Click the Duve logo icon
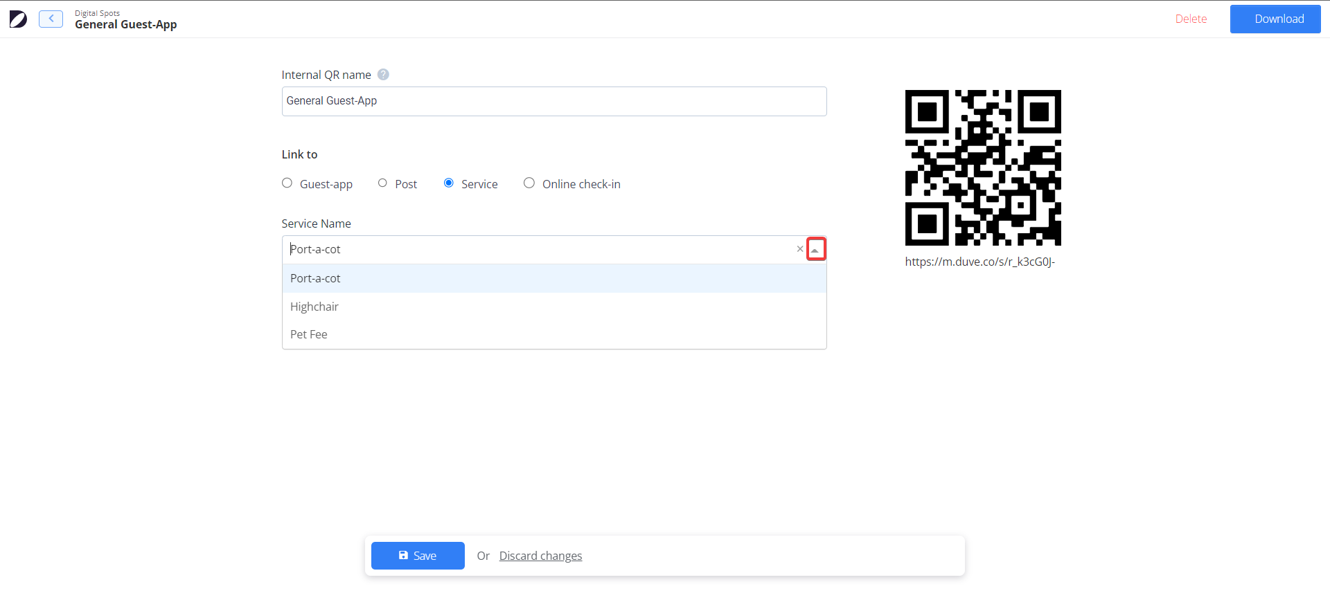Viewport: 1330px width, 591px height. [19, 19]
